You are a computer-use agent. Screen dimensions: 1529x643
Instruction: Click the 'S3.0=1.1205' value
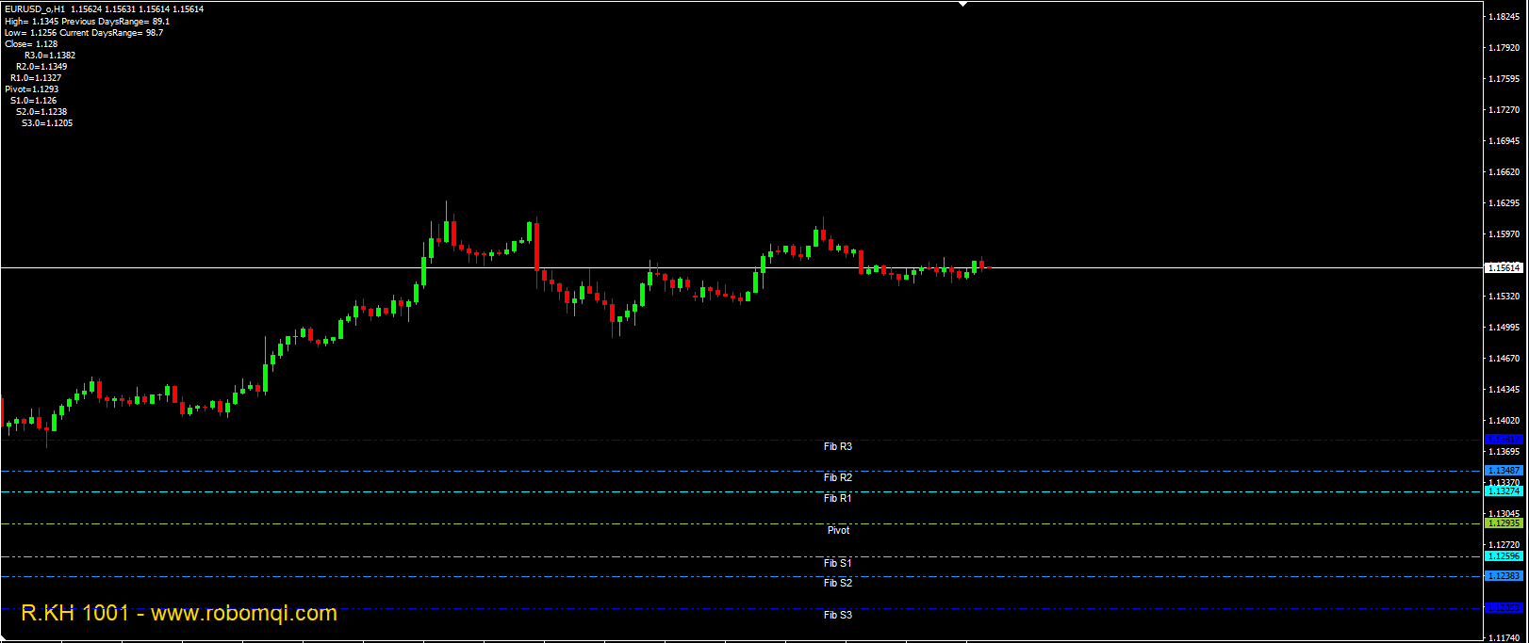(47, 123)
